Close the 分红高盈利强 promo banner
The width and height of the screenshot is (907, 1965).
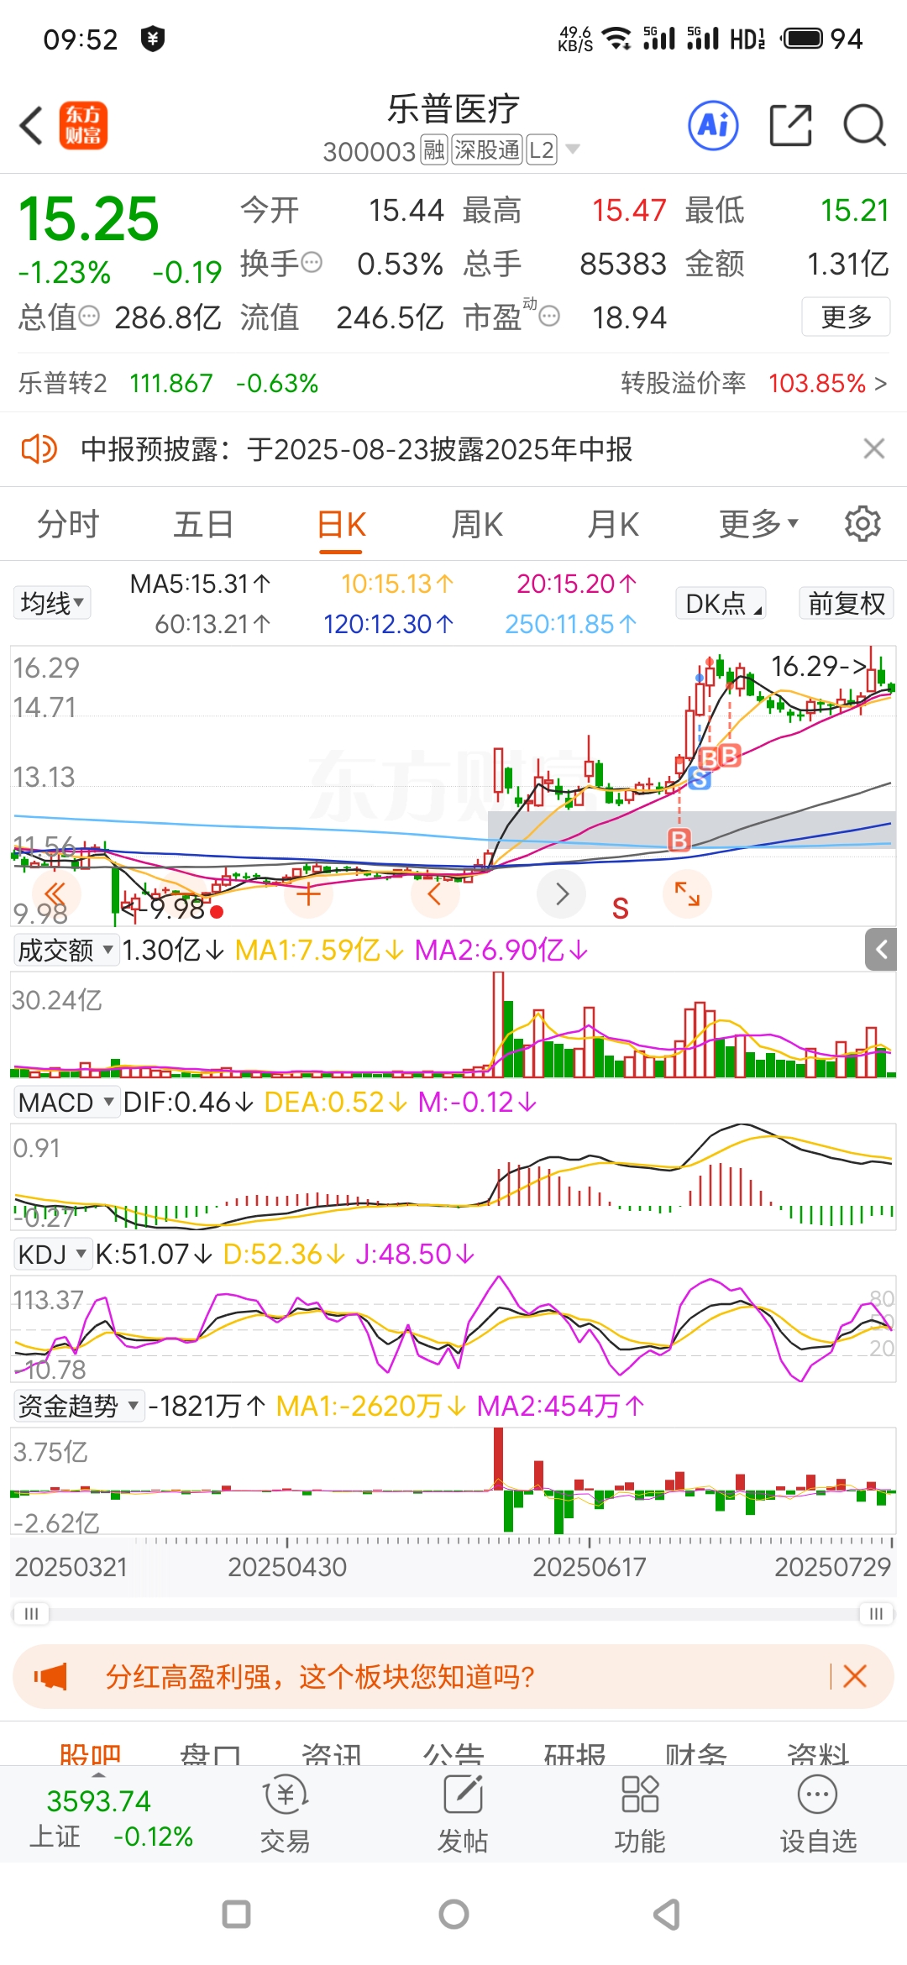tap(855, 1677)
